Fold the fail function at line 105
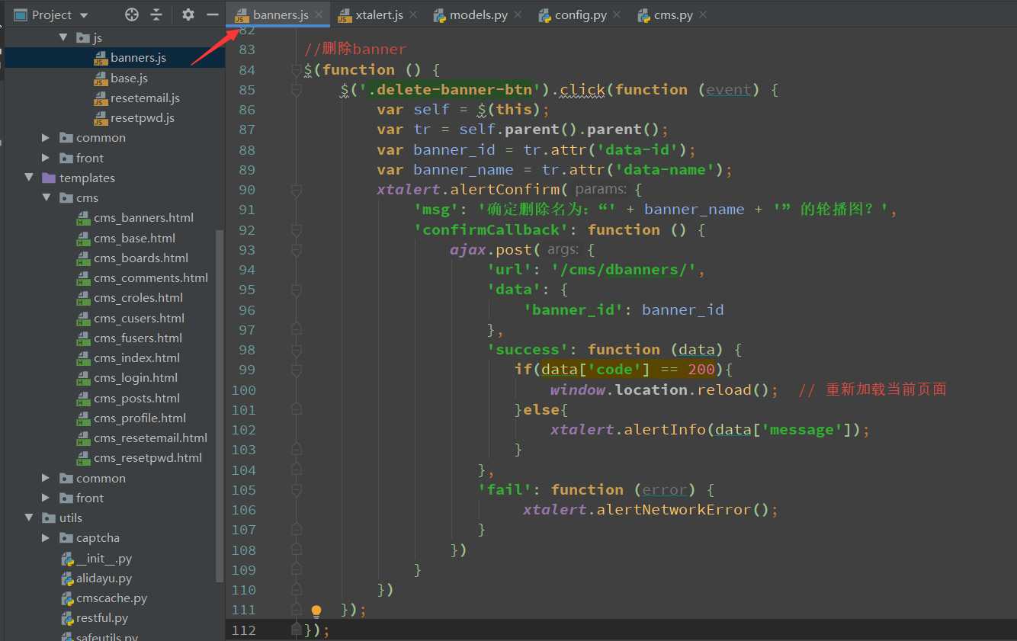This screenshot has width=1017, height=641. pos(297,489)
